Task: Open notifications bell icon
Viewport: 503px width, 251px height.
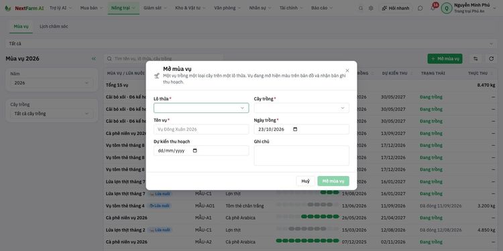Action: pos(433,8)
